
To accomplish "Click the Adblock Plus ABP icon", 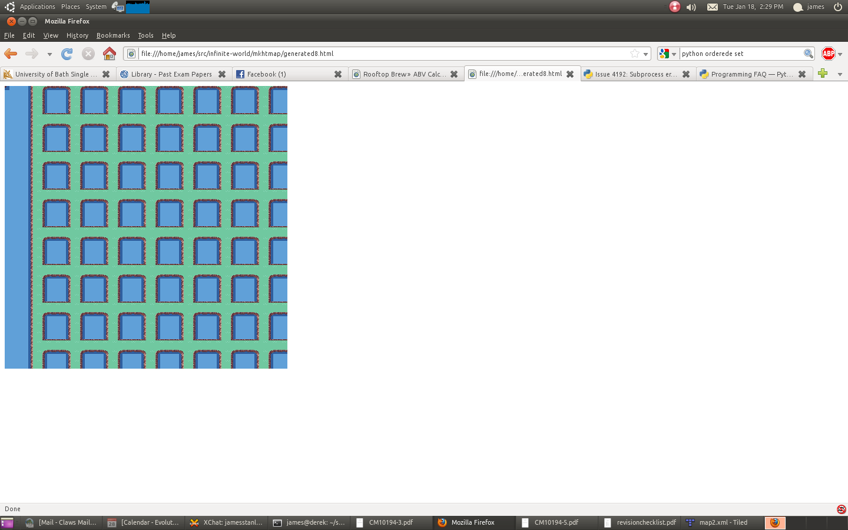I will point(828,54).
